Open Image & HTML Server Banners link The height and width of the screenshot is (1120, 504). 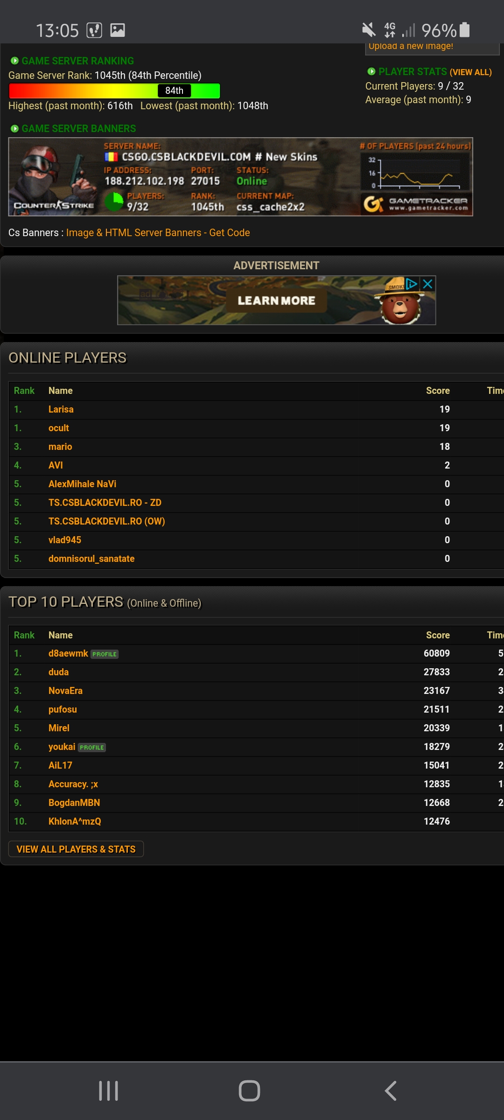pyautogui.click(x=158, y=232)
